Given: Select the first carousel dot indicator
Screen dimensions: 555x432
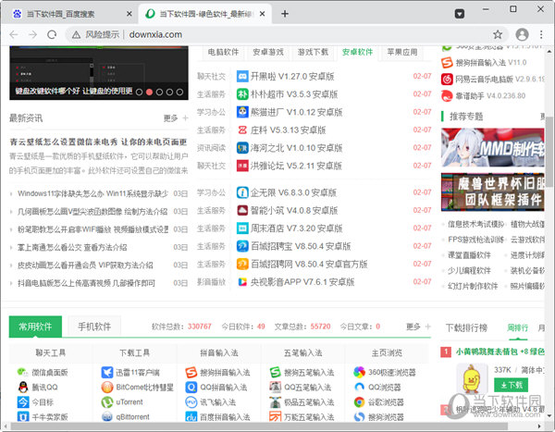Looking at the screenshot, I should point(139,93).
